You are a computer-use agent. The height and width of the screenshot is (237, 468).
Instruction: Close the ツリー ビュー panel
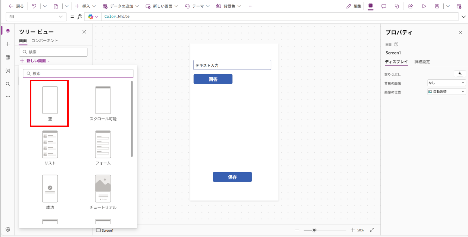click(84, 32)
